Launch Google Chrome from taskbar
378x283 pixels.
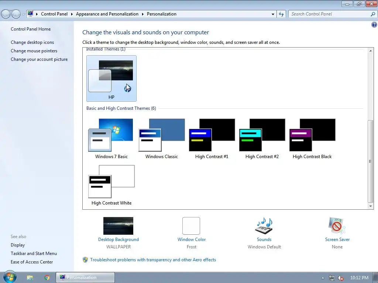(47, 277)
